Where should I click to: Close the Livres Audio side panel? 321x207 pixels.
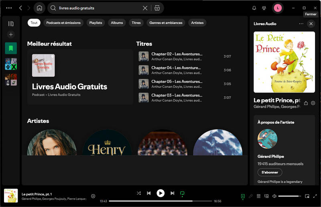(x=311, y=24)
